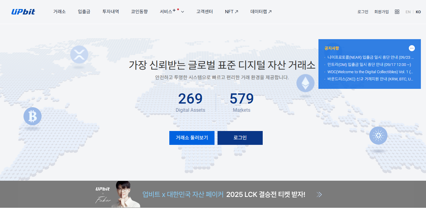Open the 만트라(OM) notice
426x209 pixels.
pyautogui.click(x=369, y=64)
